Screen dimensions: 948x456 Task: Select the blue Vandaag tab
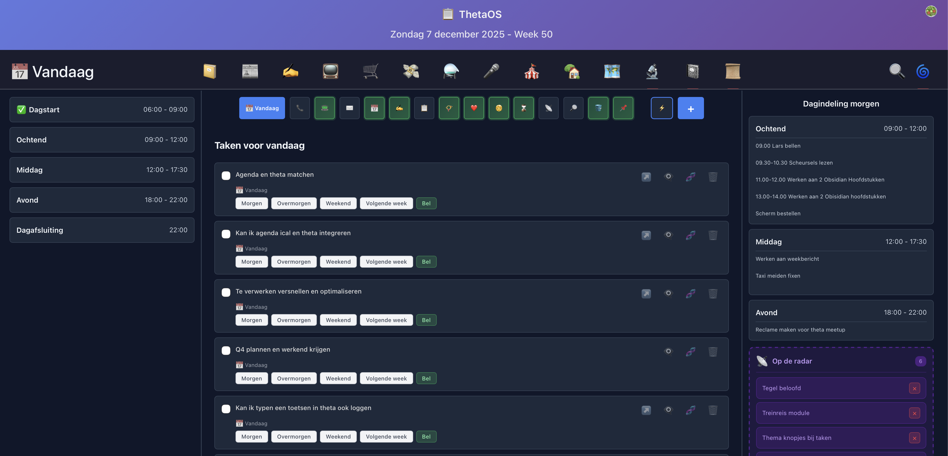click(x=262, y=108)
